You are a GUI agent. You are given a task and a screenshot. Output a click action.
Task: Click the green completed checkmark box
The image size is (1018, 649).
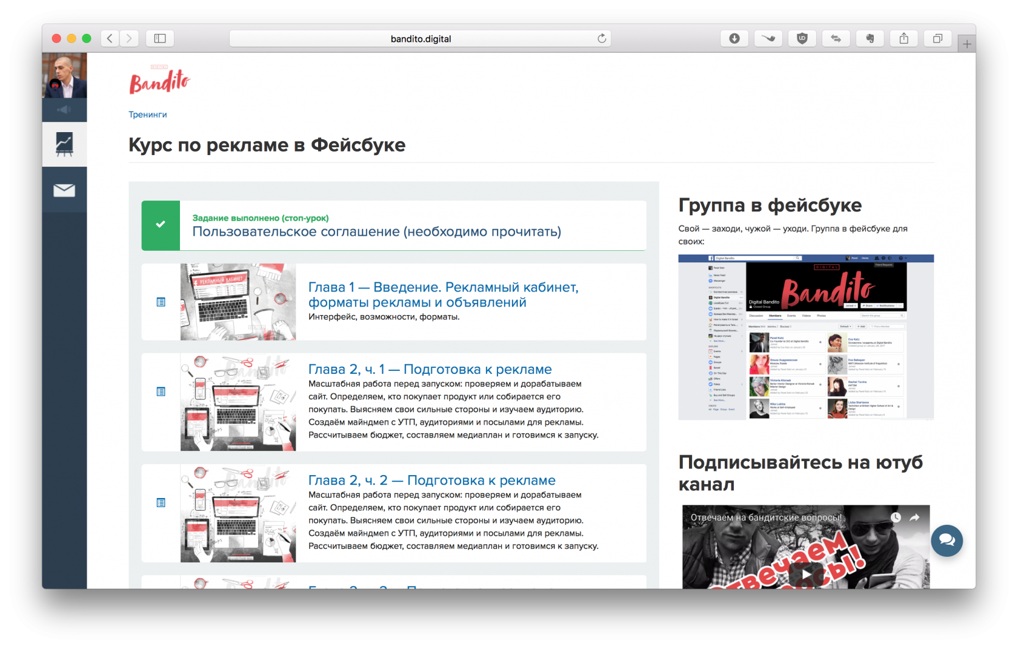coord(161,225)
